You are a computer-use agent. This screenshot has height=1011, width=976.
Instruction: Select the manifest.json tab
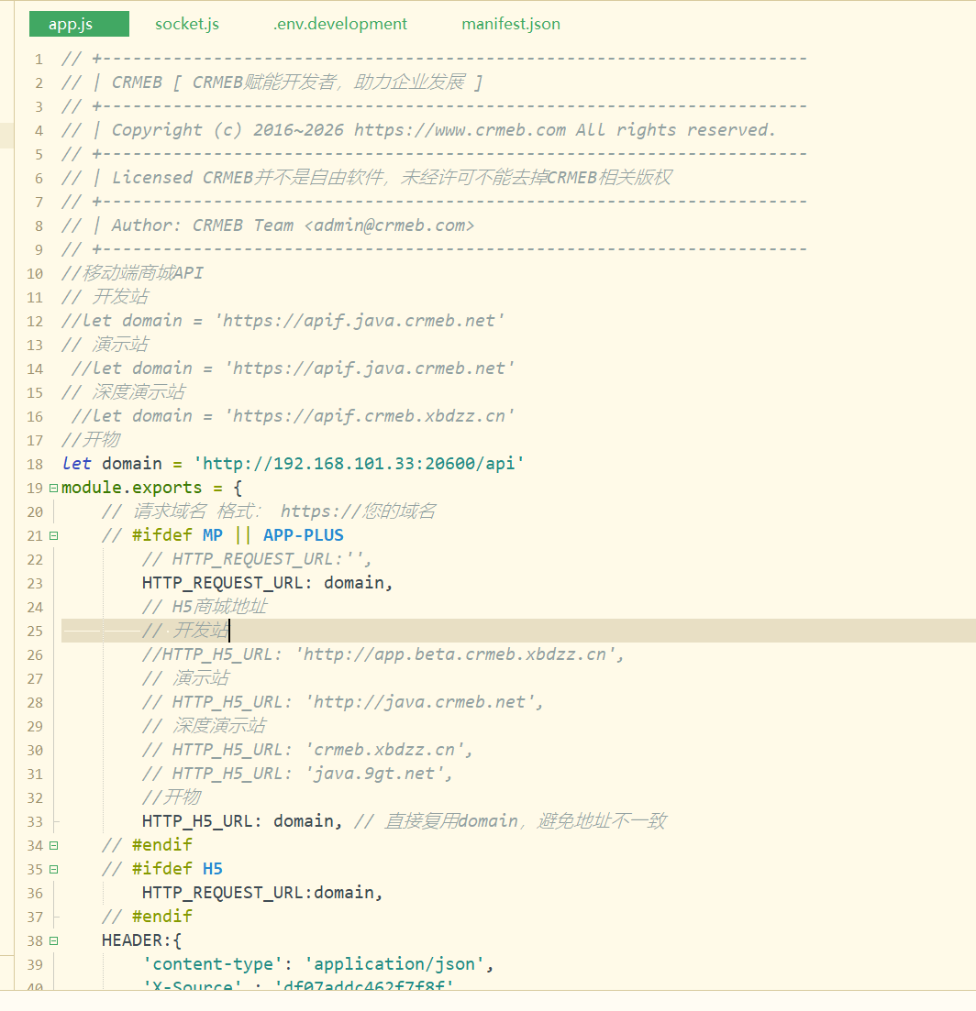click(511, 24)
